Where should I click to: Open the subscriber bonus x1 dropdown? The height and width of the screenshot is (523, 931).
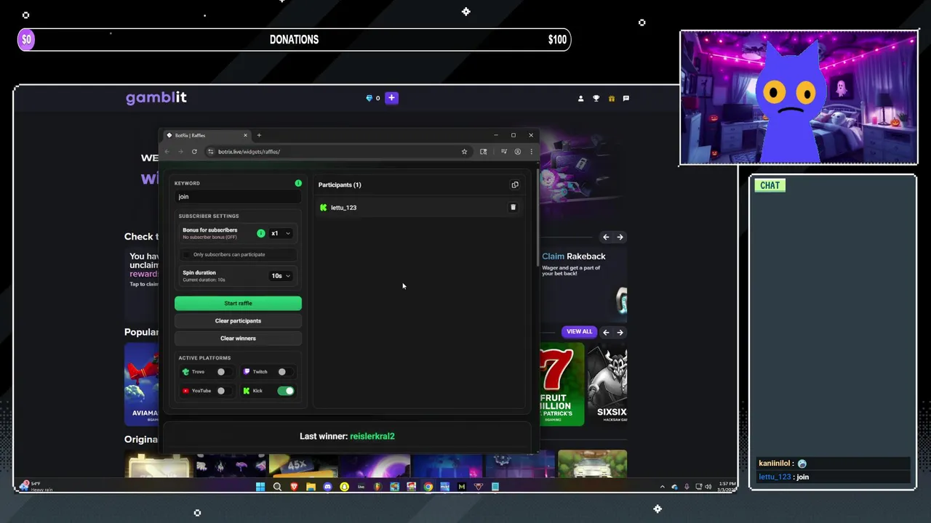click(x=280, y=233)
